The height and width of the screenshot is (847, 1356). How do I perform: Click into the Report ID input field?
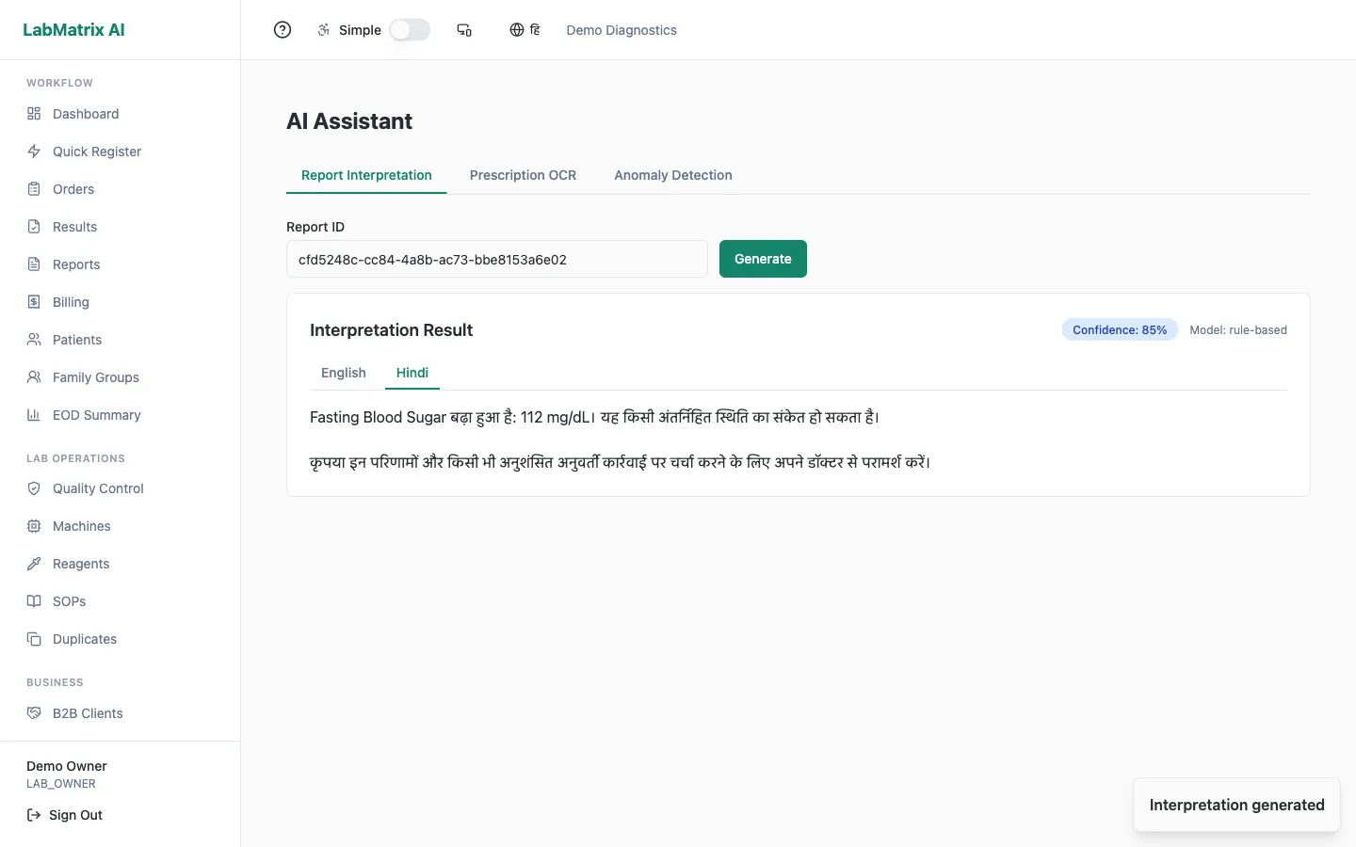click(497, 259)
